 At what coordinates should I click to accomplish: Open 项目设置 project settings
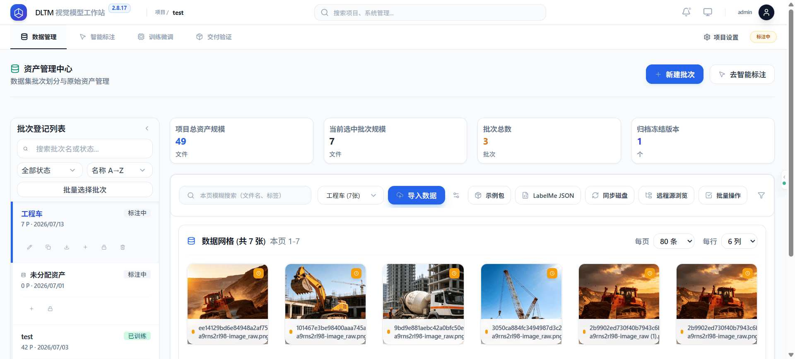point(721,37)
